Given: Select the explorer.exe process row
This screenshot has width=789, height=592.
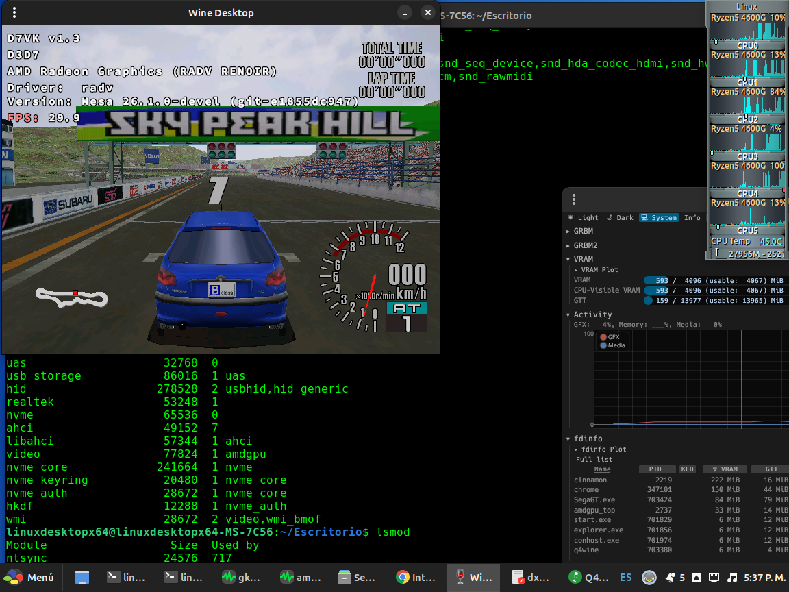Looking at the screenshot, I should [x=681, y=530].
